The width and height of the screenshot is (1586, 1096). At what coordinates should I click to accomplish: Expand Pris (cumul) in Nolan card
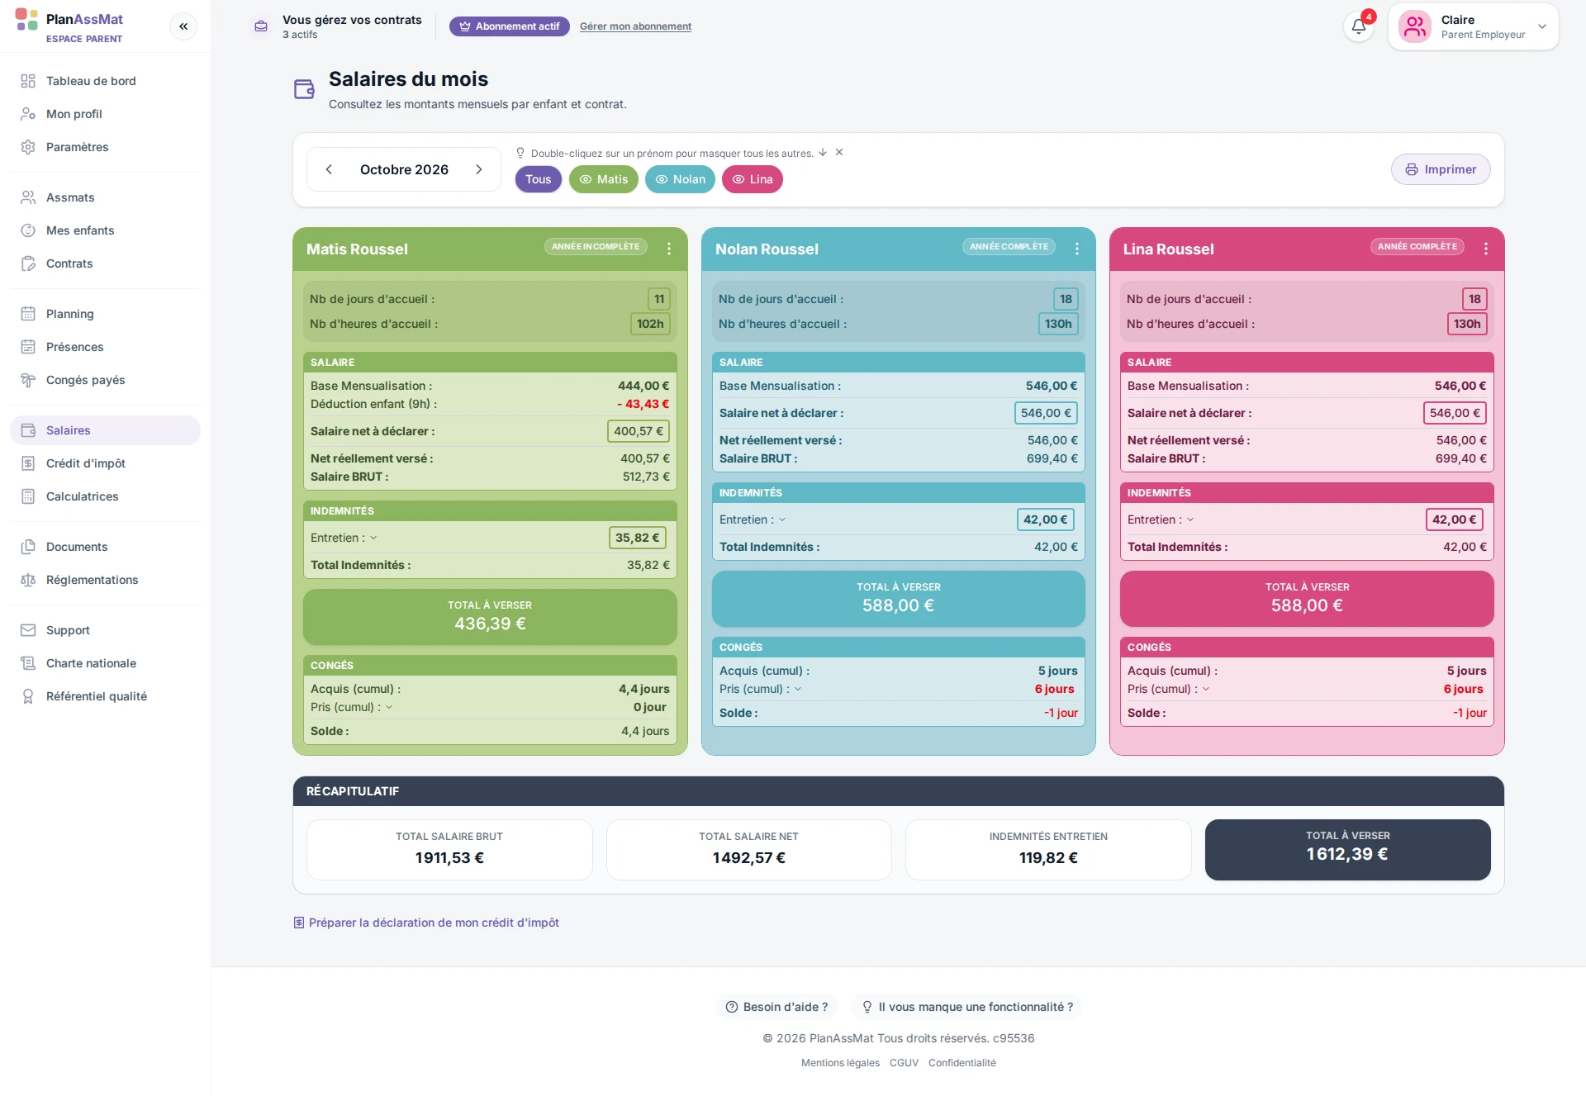point(798,689)
